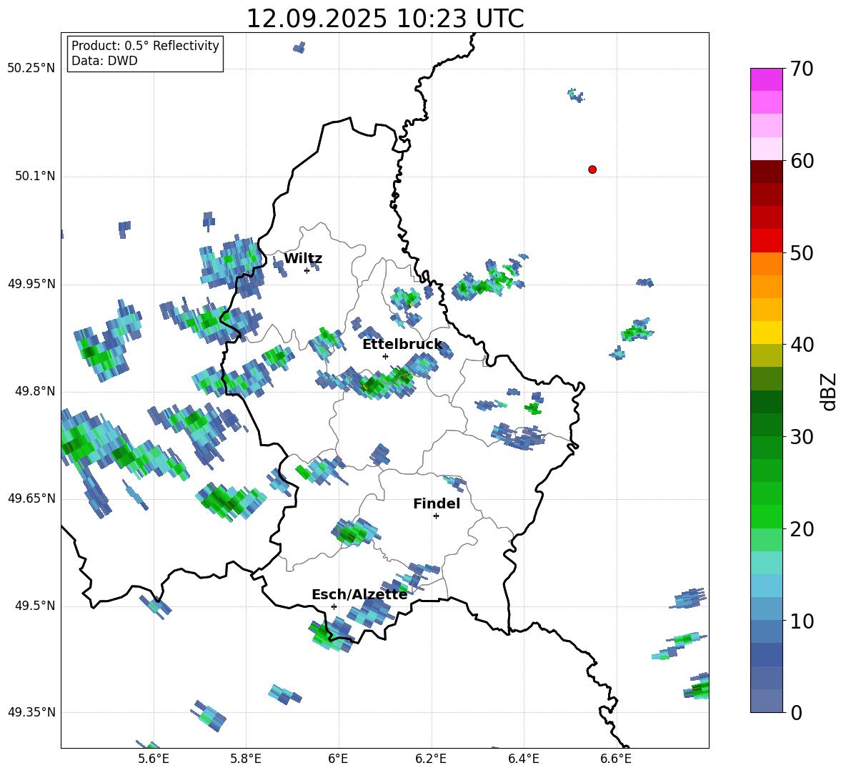Viewport: 846px width, 773px height.
Task: Click the dark red colorbar band below 60
Action: click(766, 171)
